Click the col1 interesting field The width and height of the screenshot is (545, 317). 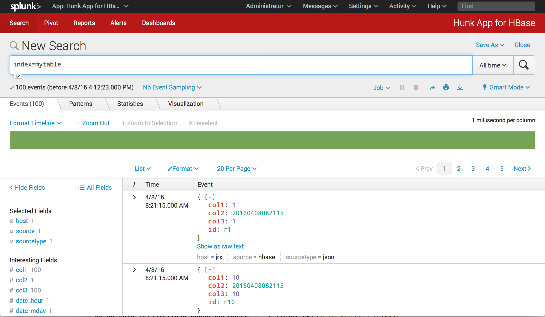pos(21,270)
